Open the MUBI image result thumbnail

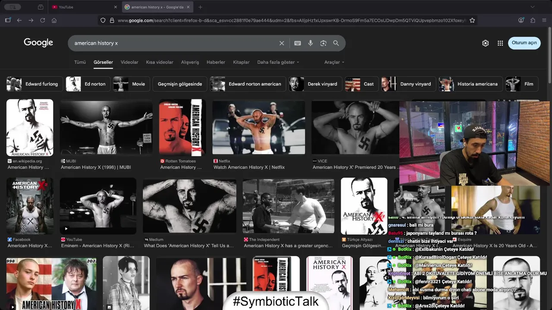(x=106, y=127)
